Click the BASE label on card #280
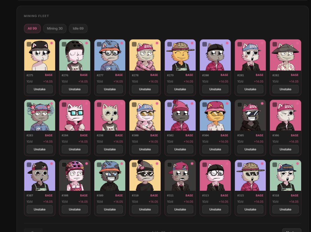 click(x=224, y=75)
